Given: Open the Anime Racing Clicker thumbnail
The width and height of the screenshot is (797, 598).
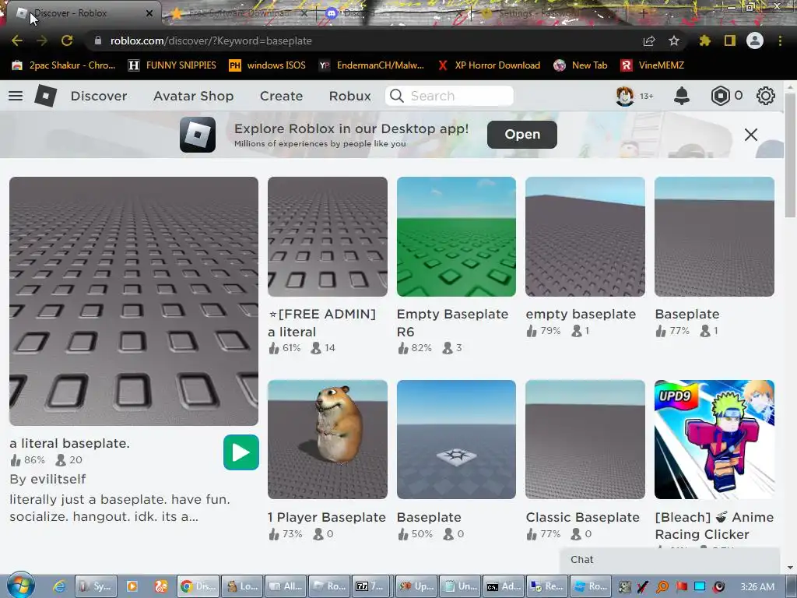Looking at the screenshot, I should [714, 439].
